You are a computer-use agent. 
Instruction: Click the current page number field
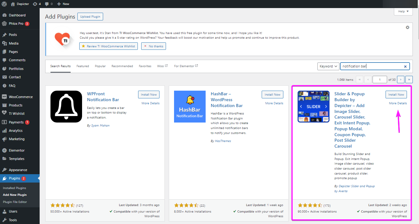pyautogui.click(x=380, y=80)
